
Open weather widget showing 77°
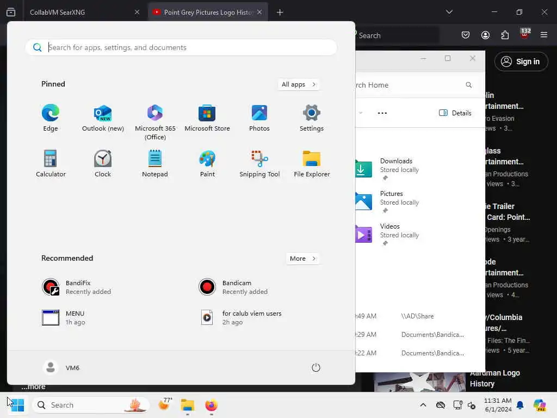coord(165,404)
